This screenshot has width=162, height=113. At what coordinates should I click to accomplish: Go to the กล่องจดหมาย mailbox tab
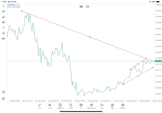[x=91, y=106]
